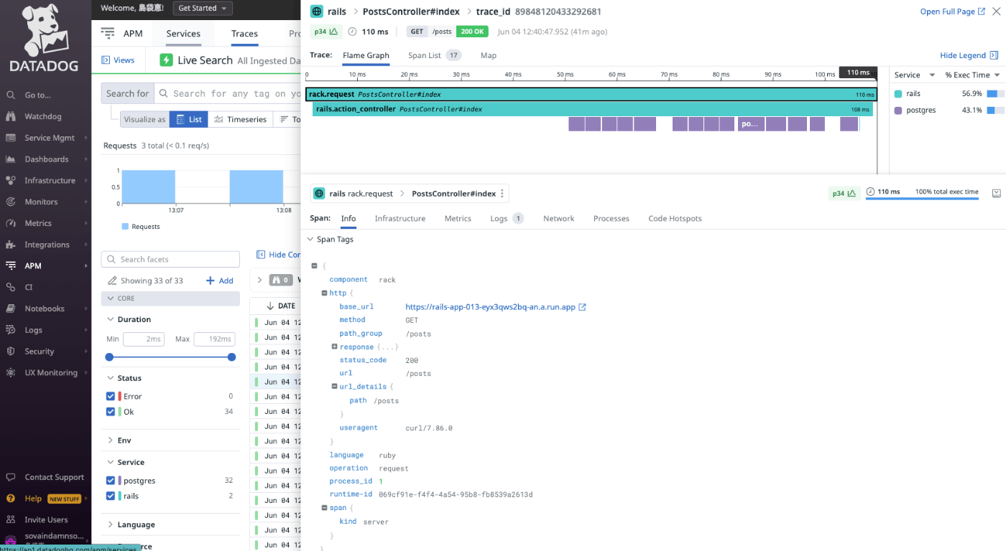Open Contact Support
The height and width of the screenshot is (551, 1006).
(54, 477)
